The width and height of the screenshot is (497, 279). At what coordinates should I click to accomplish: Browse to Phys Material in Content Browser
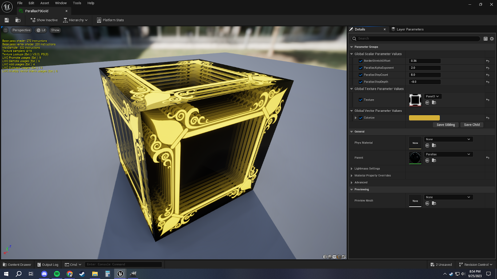point(434,146)
